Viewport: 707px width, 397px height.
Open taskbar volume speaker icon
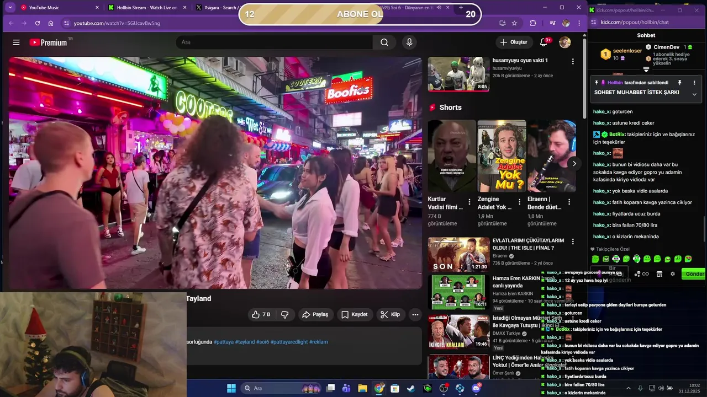click(661, 388)
